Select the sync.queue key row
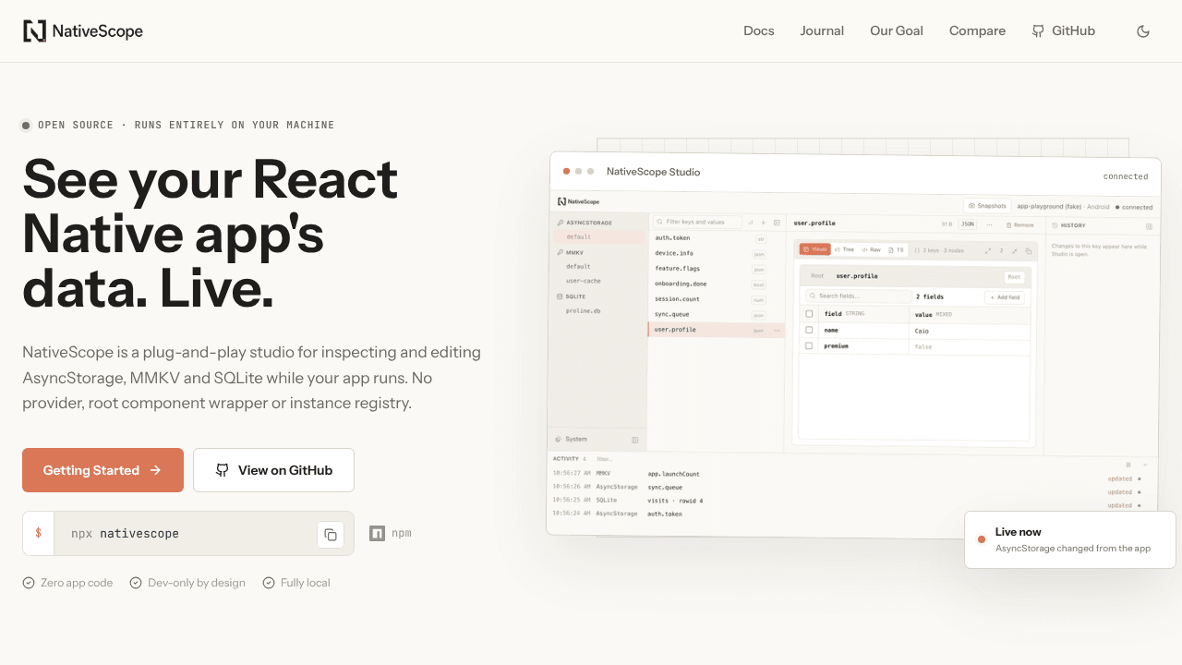Image resolution: width=1182 pixels, height=665 pixels. click(x=717, y=314)
